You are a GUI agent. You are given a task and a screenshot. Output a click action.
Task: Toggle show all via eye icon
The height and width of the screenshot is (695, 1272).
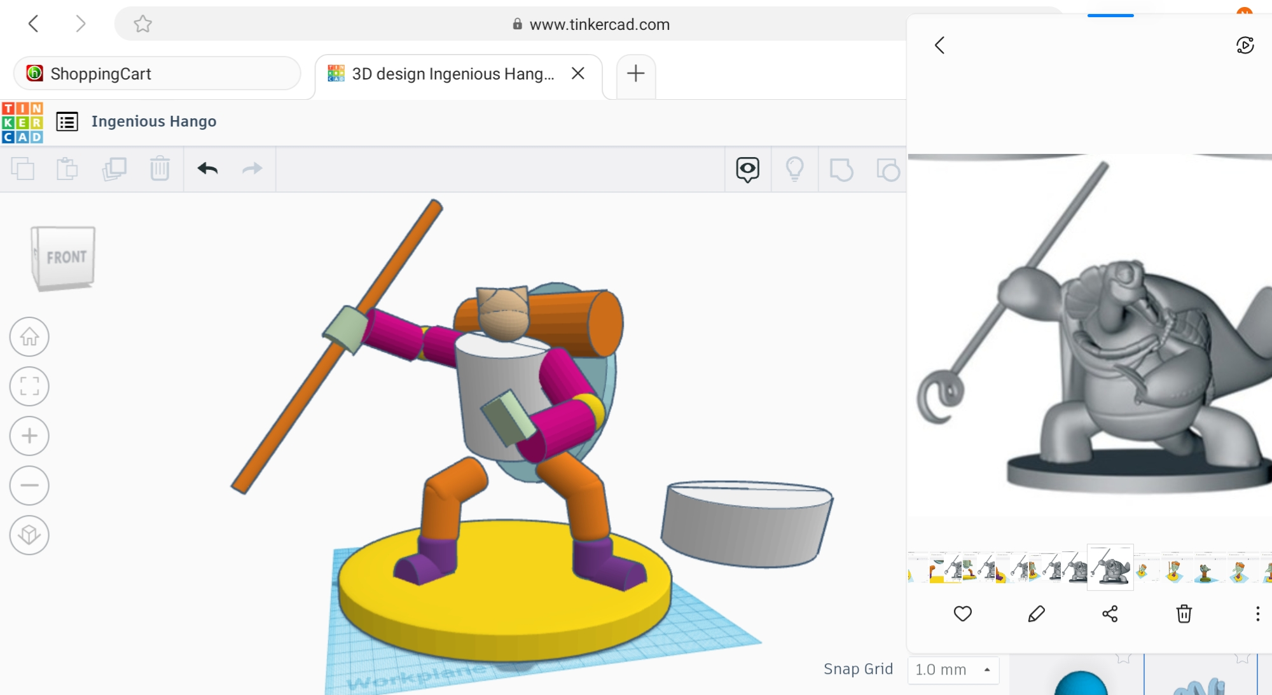point(747,169)
